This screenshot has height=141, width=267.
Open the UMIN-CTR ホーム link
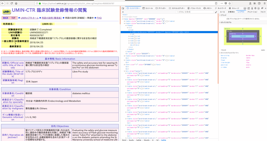pyautogui.click(x=29, y=18)
